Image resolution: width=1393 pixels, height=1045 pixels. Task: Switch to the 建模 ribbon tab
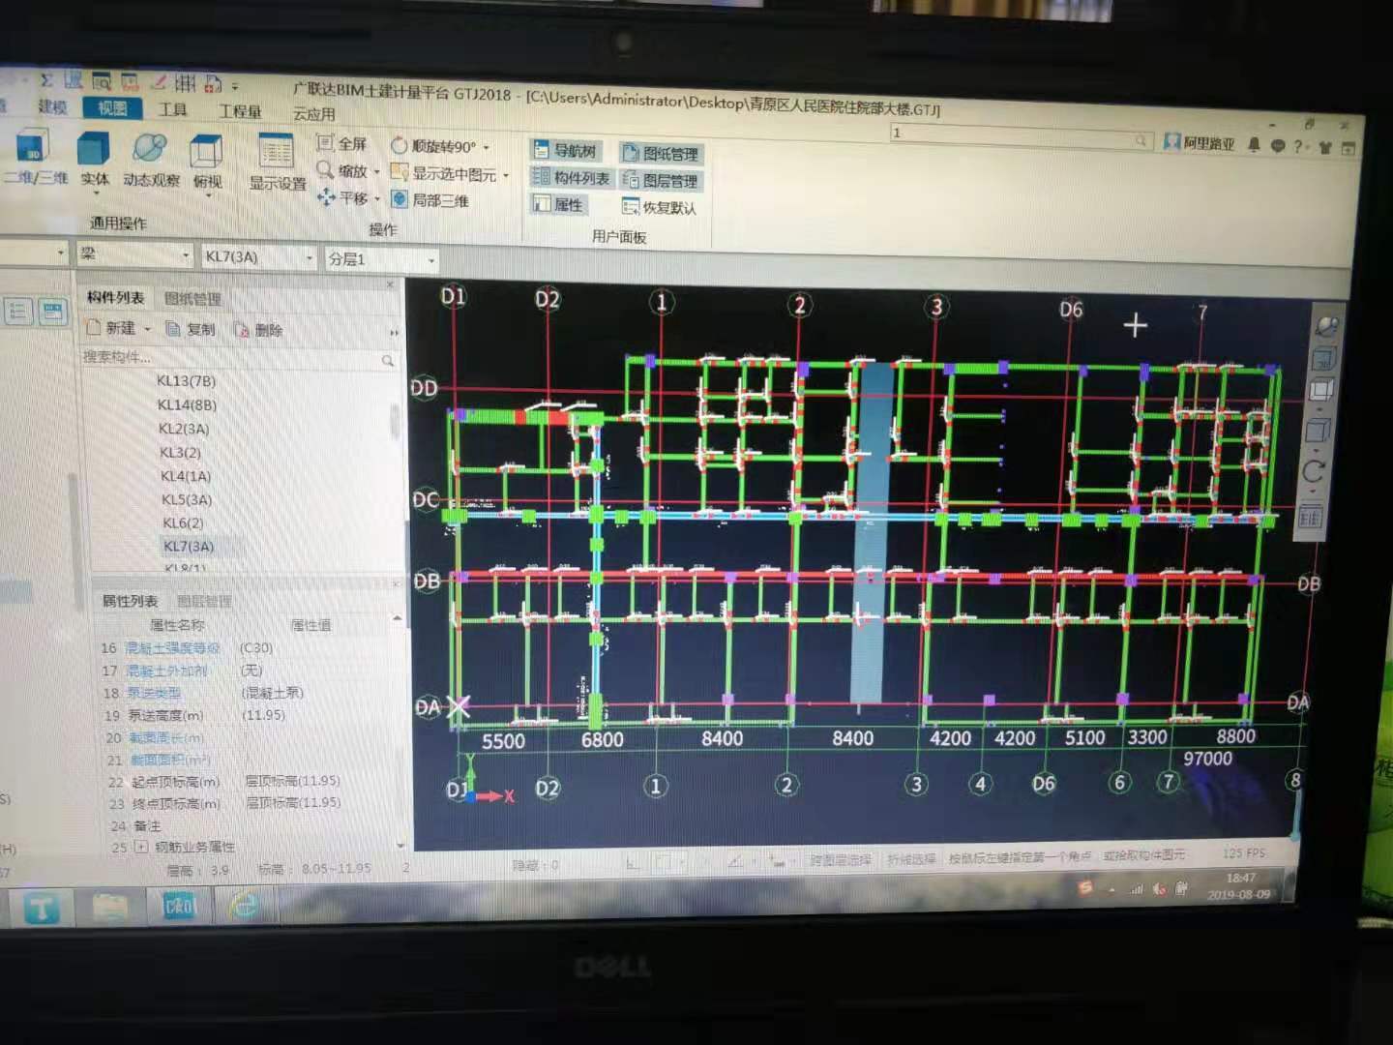[52, 106]
